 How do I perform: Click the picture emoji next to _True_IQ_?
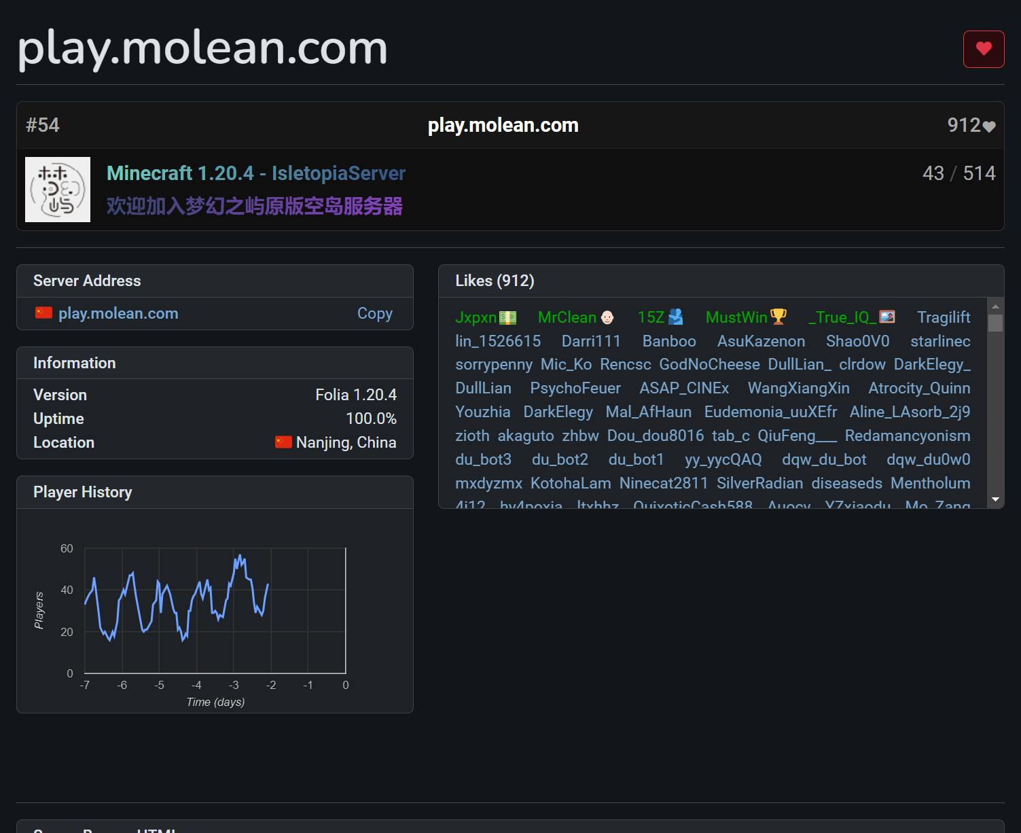pos(887,317)
